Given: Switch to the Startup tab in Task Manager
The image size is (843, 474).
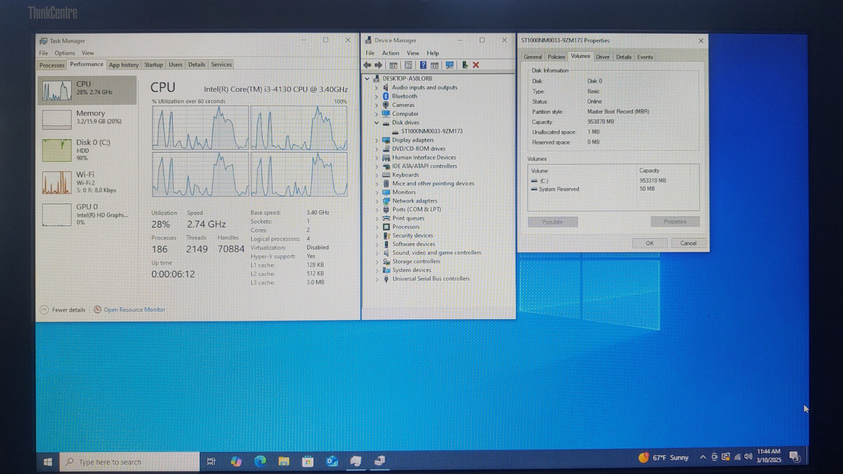Looking at the screenshot, I should coord(153,64).
